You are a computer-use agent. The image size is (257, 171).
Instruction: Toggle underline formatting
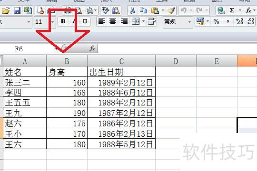(85, 21)
